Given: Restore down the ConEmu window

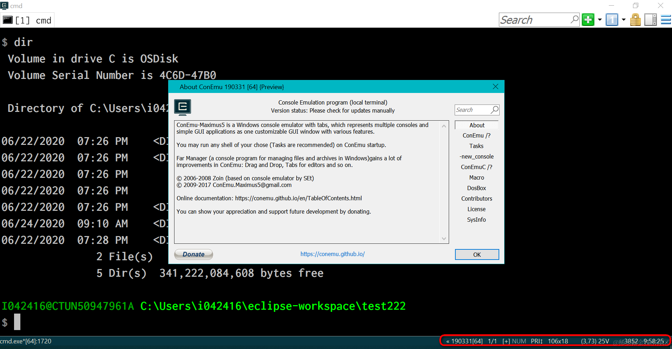Looking at the screenshot, I should click(635, 6).
